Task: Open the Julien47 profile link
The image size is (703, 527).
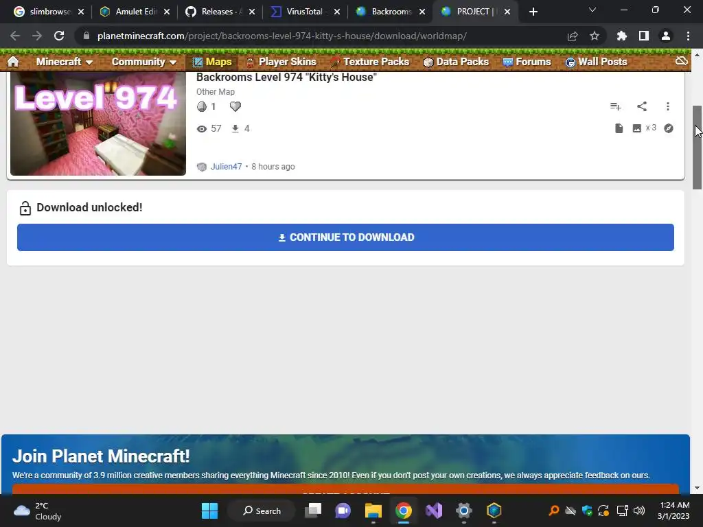Action: [227, 167]
